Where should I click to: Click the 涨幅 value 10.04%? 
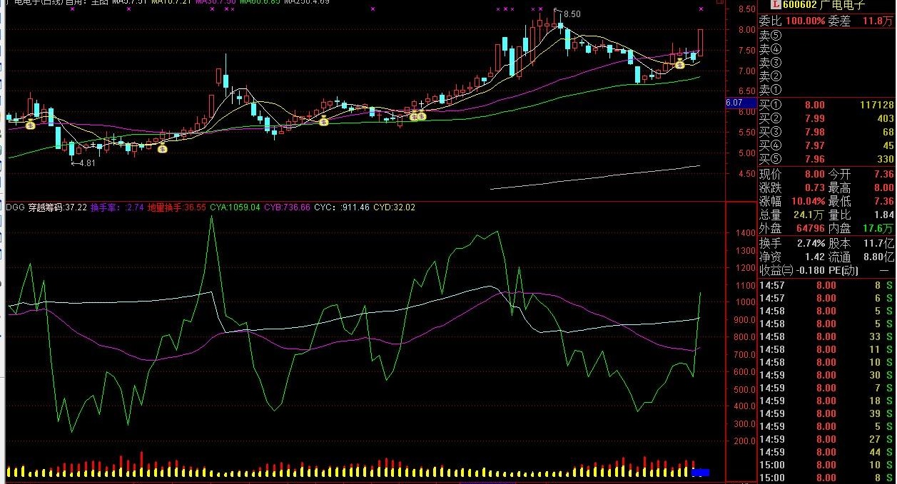[x=809, y=201]
